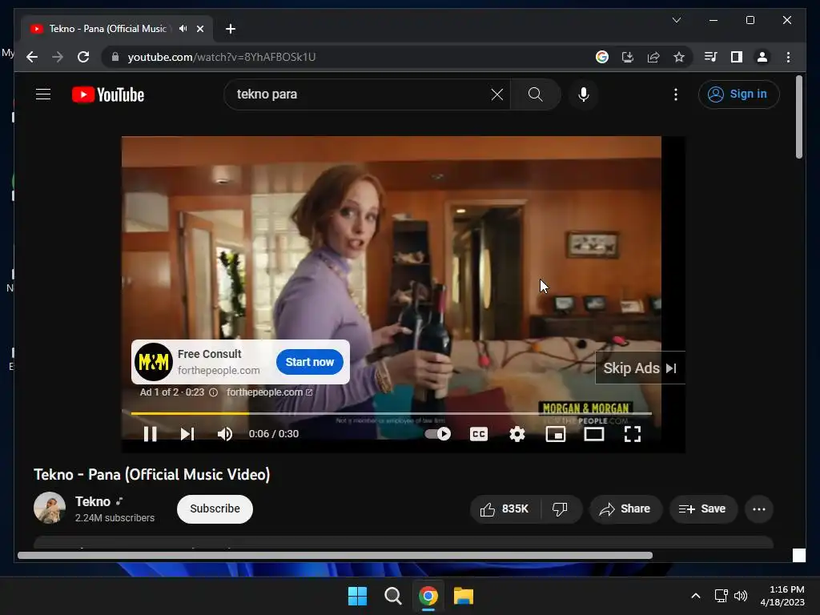Click the vertical page scrollbar
The image size is (820, 615).
click(x=798, y=117)
